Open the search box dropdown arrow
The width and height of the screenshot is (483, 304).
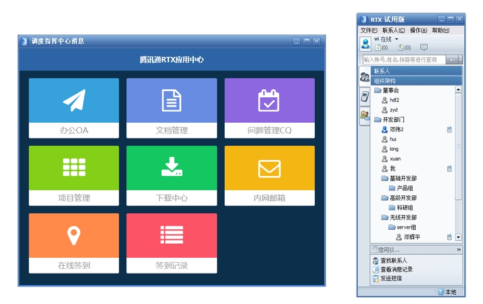click(460, 60)
